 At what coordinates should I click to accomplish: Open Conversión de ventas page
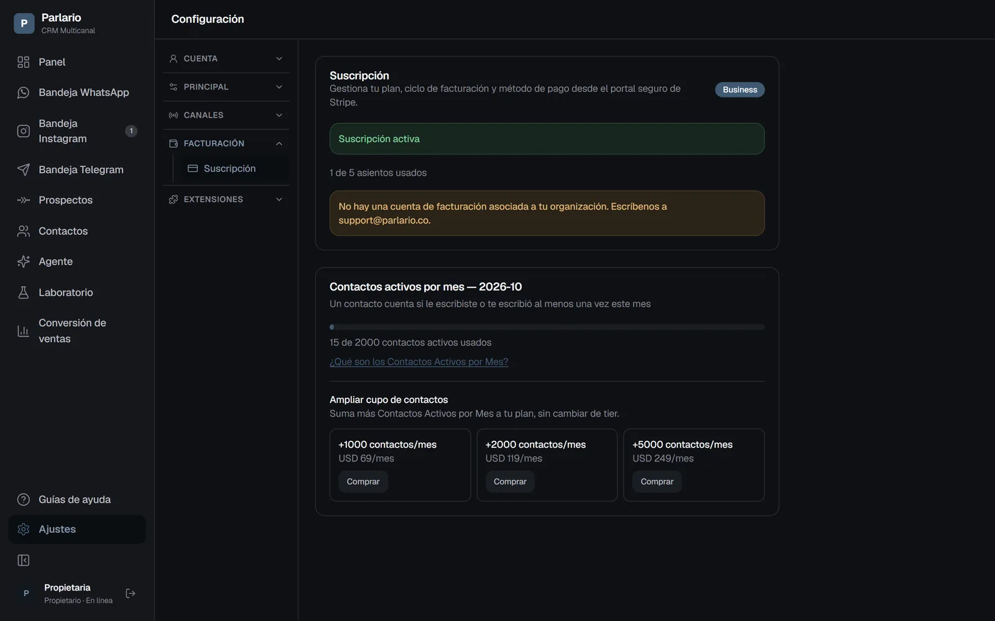point(77,331)
